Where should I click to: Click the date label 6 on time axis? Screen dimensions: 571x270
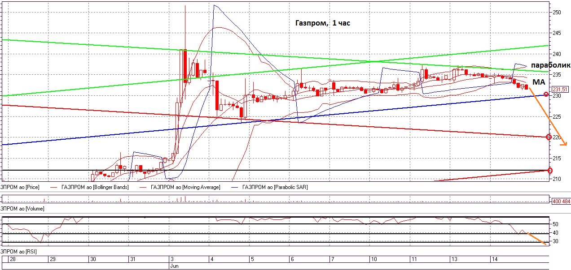(x=291, y=259)
